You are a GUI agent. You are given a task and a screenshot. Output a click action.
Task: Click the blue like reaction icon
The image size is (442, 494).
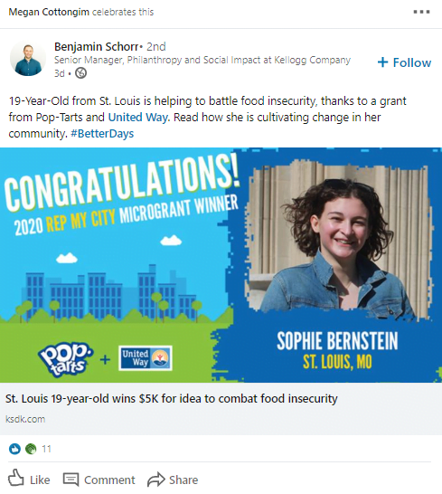coord(14,449)
